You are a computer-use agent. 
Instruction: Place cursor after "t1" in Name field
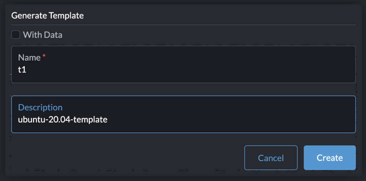click(x=27, y=70)
